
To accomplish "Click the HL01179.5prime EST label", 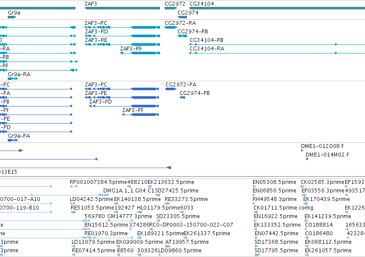I will [x=158, y=208].
